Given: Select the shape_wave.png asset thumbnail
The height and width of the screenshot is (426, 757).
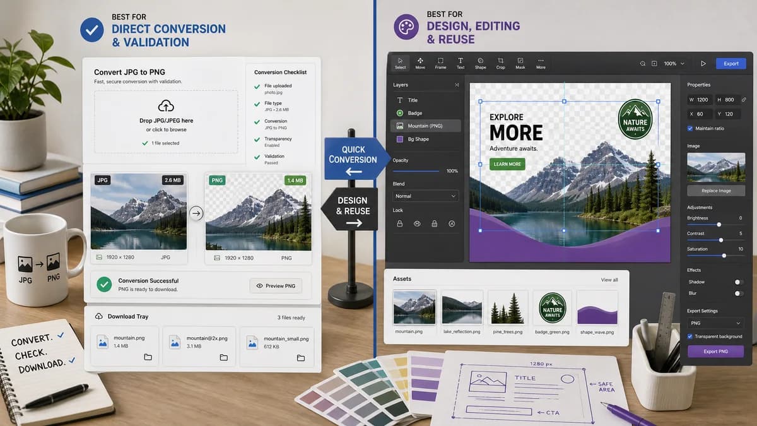Looking at the screenshot, I should click(x=597, y=307).
